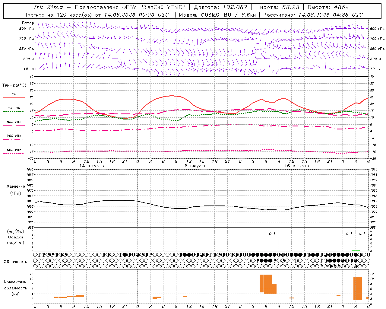Select the elevation text Высота: 485м
This screenshot has height=309, width=386.
click(328, 7)
